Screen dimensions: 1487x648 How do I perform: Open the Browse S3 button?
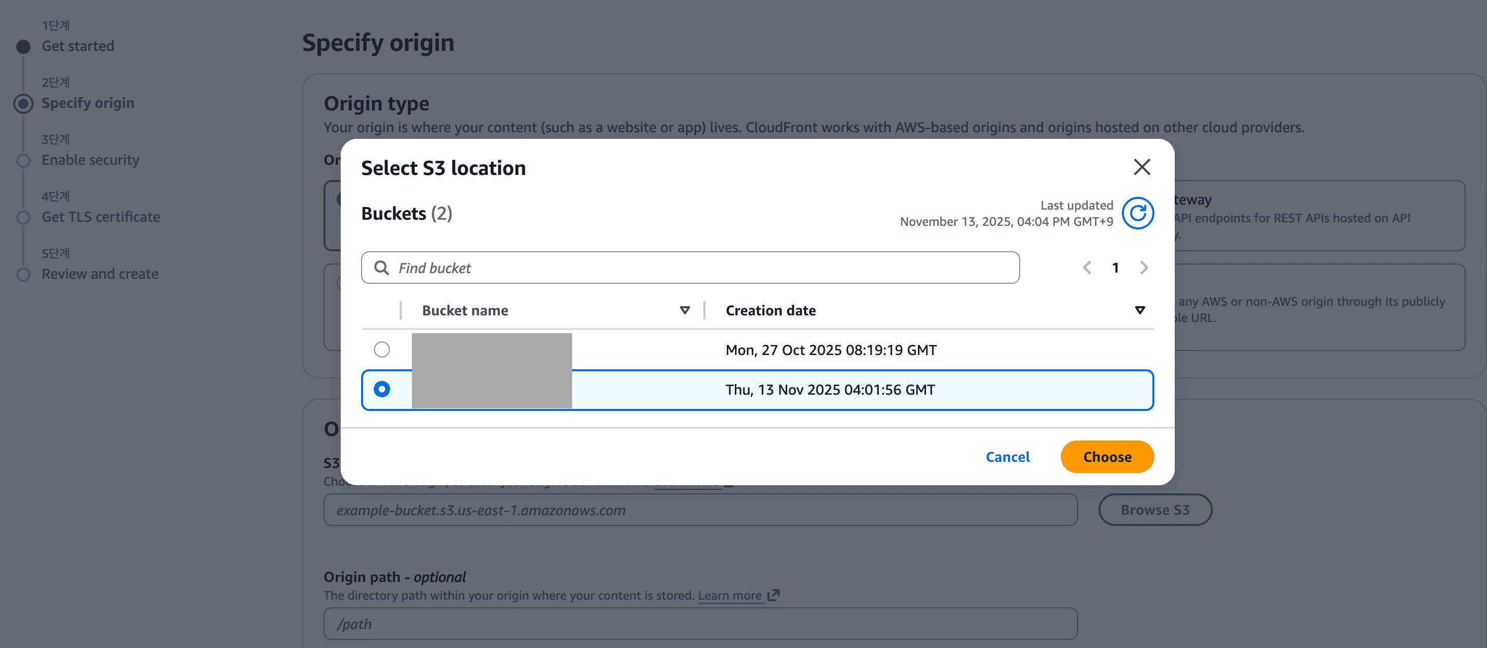1154,510
